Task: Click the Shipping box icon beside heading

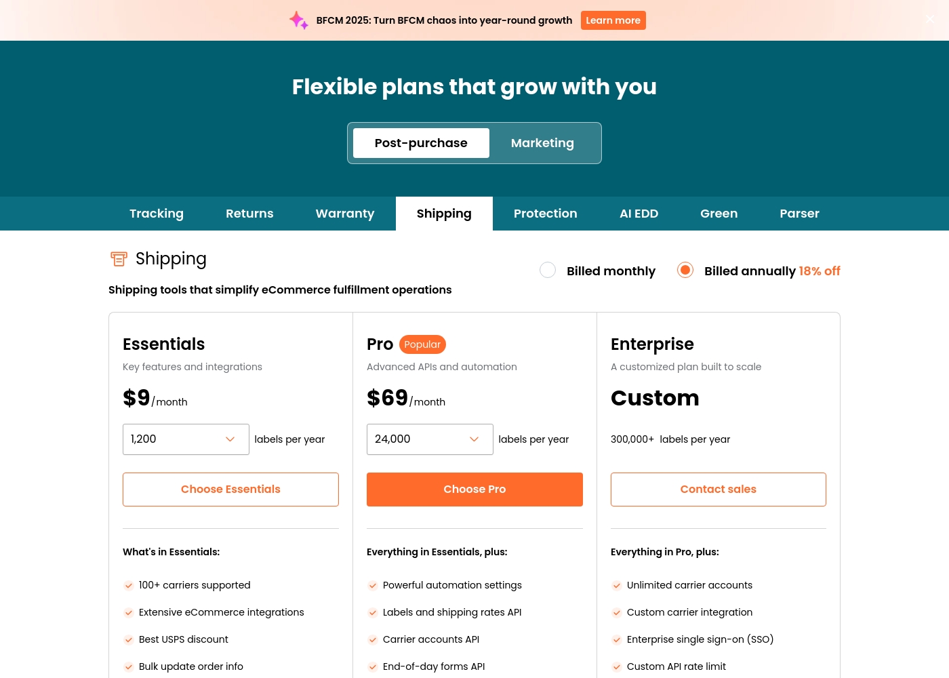Action: coord(119,259)
